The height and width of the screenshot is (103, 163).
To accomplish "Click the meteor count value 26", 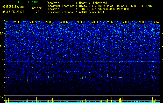I will (38, 12).
